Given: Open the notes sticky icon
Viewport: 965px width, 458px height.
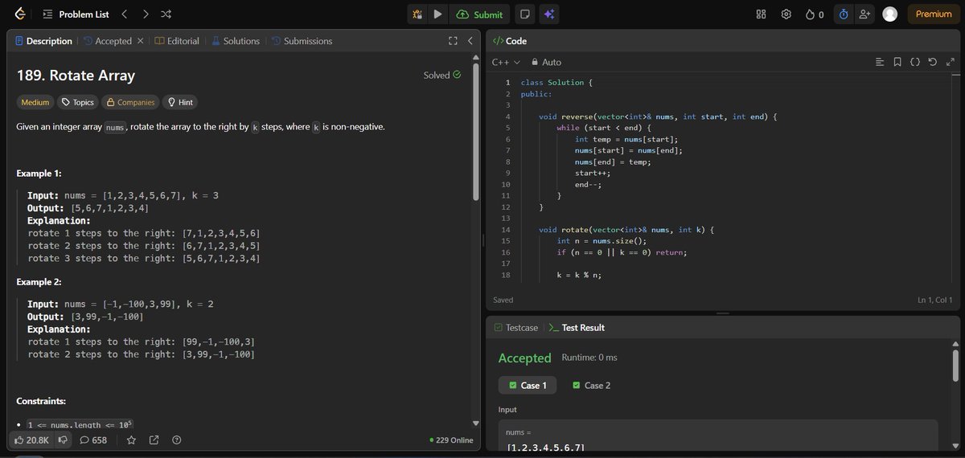Looking at the screenshot, I should pyautogui.click(x=524, y=14).
